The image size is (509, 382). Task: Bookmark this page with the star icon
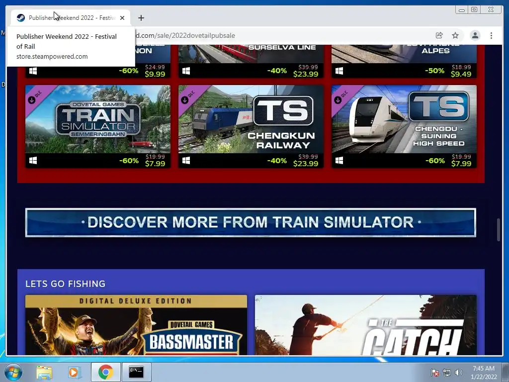[455, 35]
